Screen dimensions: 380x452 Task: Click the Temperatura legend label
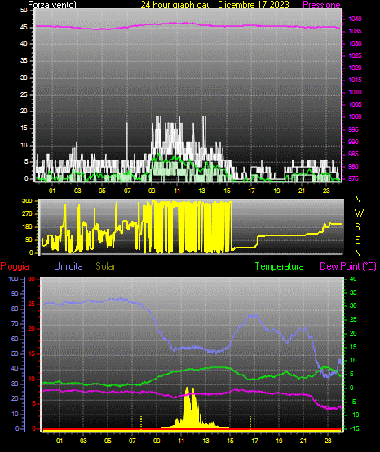pos(279,266)
